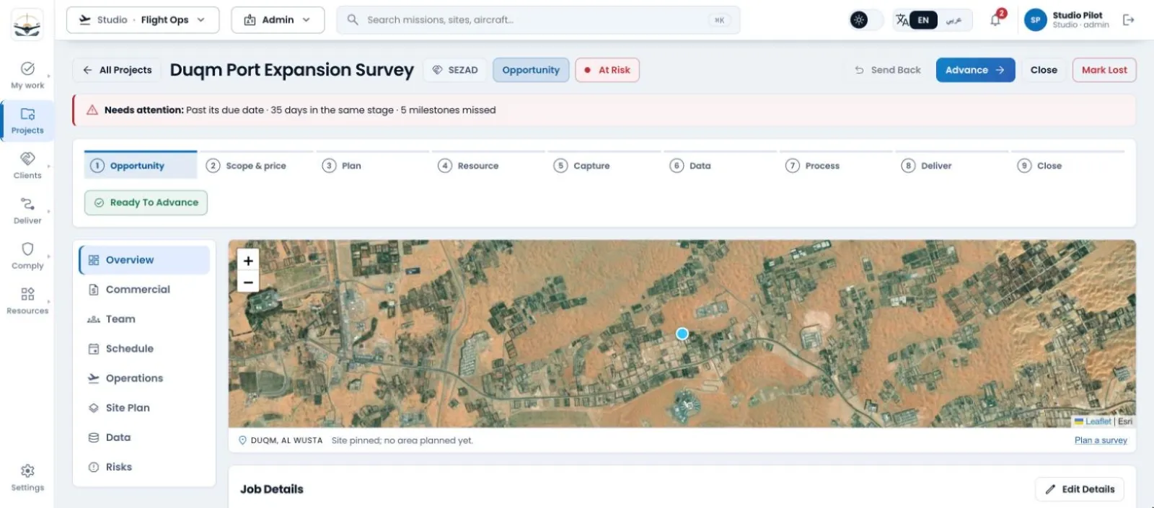This screenshot has width=1154, height=508.
Task: Open the Admin role dropdown
Action: coord(278,20)
